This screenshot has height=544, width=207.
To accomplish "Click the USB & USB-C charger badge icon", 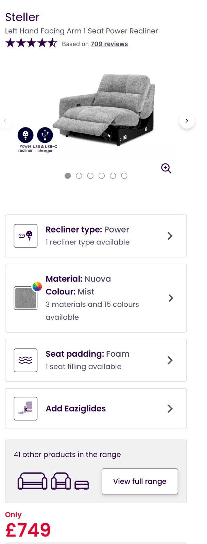I will (45, 135).
